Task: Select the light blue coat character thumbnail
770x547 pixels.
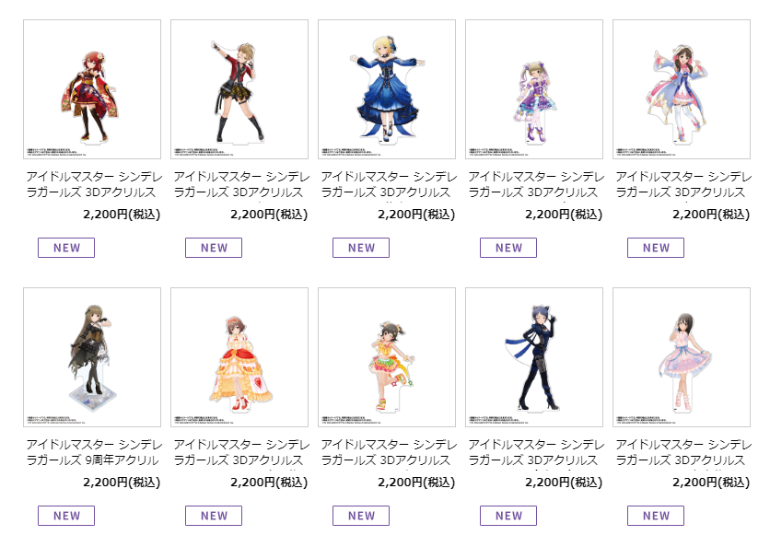Action: click(x=681, y=89)
